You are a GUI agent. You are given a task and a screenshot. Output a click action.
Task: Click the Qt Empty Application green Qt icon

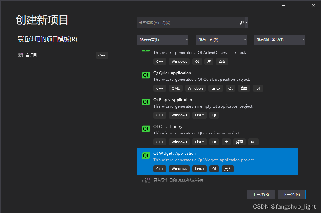[146, 102]
